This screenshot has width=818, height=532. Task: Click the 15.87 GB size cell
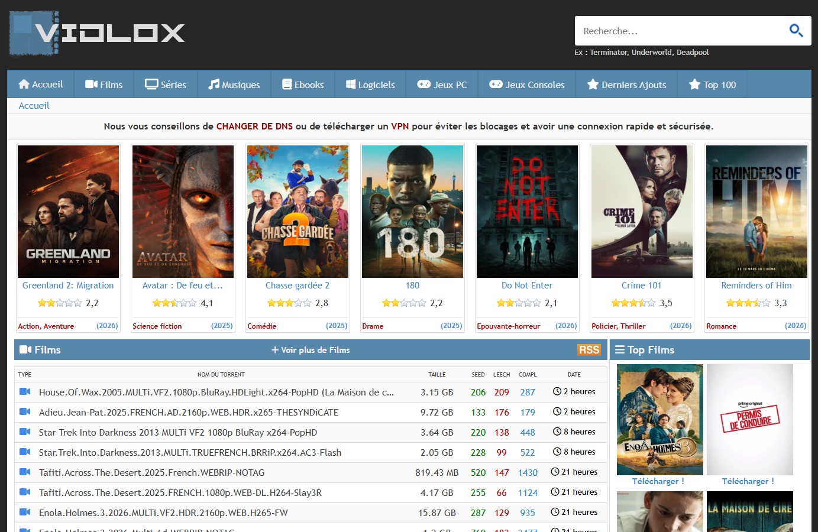pos(437,513)
